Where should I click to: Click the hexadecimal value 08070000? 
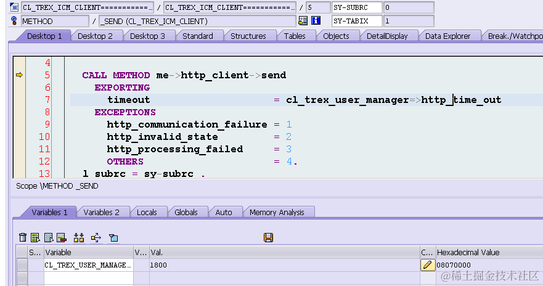[x=454, y=265]
